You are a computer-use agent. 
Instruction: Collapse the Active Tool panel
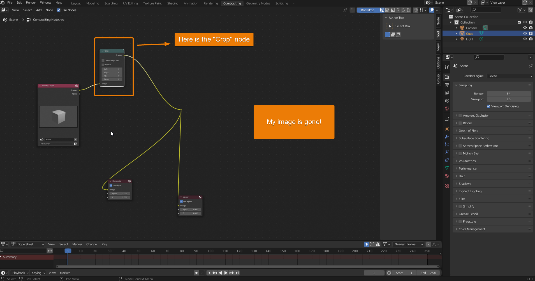386,17
